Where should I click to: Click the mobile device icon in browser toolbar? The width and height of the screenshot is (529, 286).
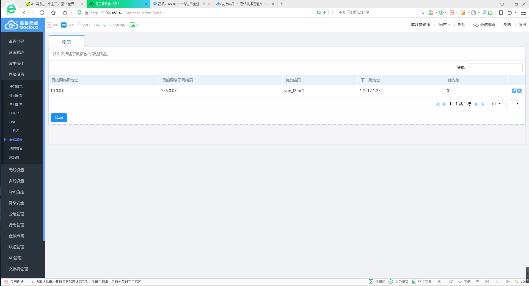pyautogui.click(x=501, y=12)
